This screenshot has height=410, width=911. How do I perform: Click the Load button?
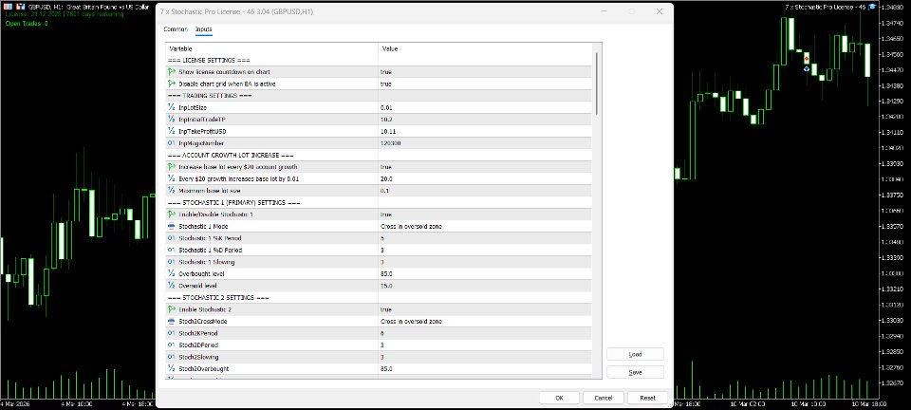(x=635, y=354)
